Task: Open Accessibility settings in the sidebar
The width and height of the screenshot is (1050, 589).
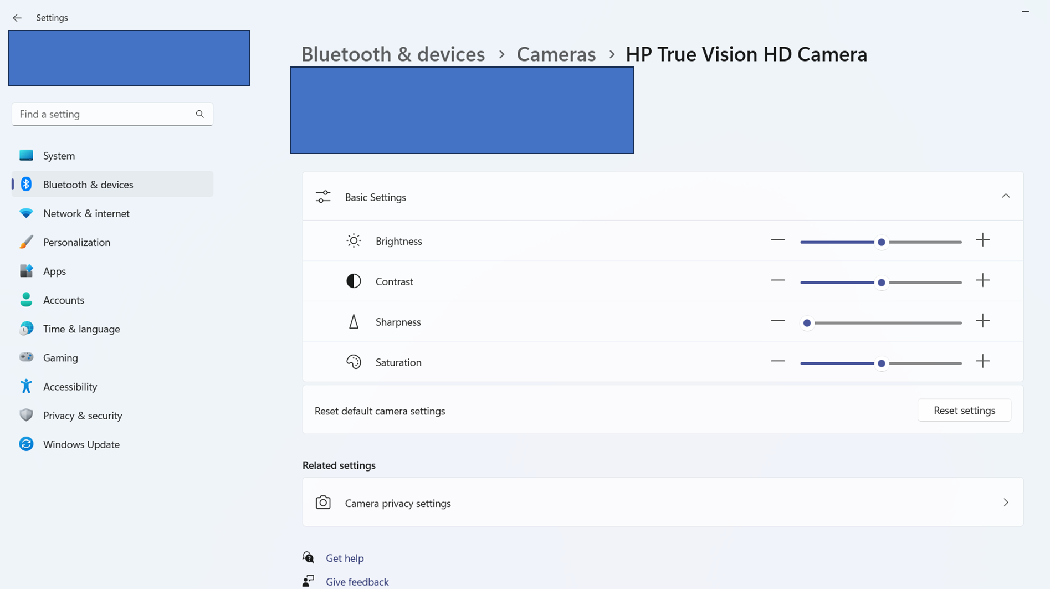Action: tap(70, 387)
